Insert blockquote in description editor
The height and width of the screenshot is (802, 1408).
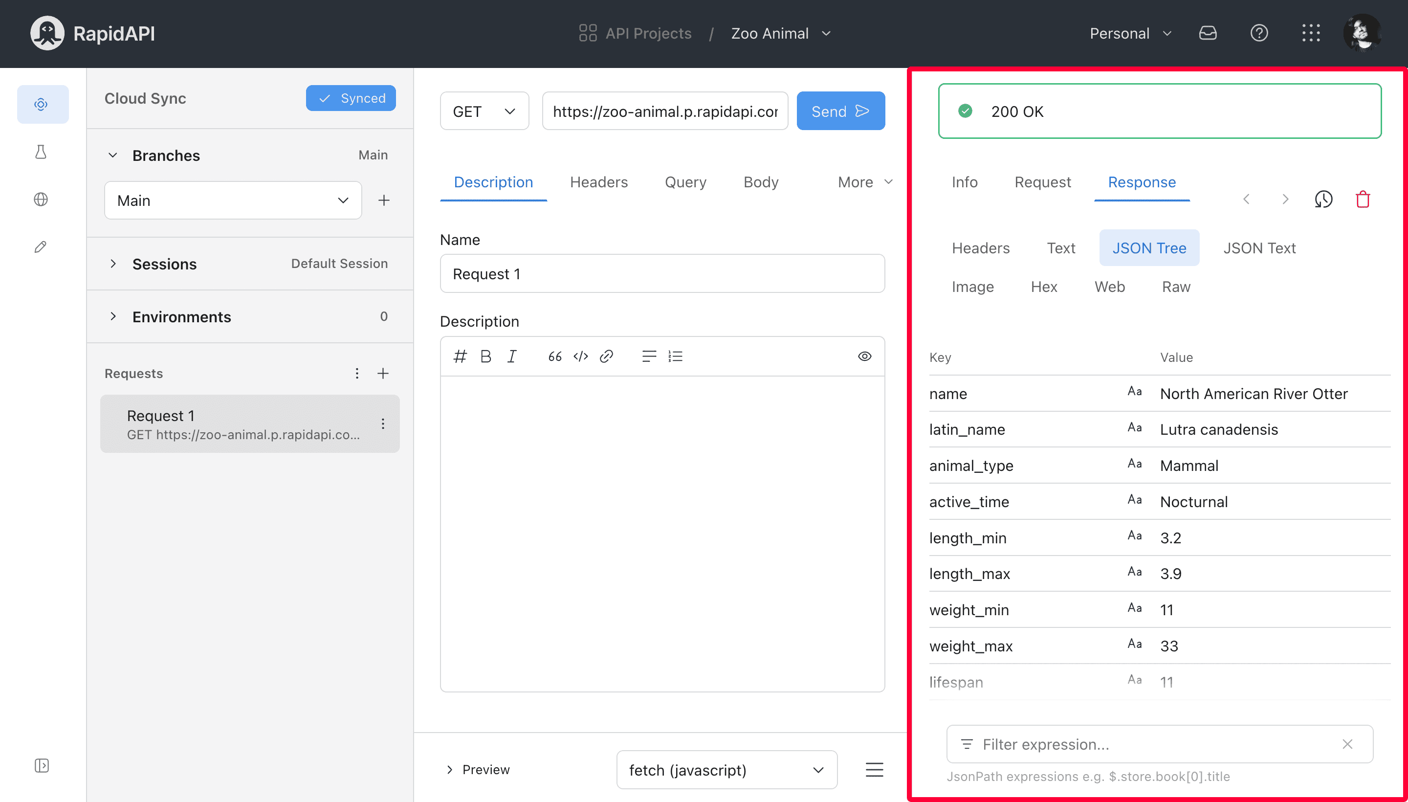[555, 356]
